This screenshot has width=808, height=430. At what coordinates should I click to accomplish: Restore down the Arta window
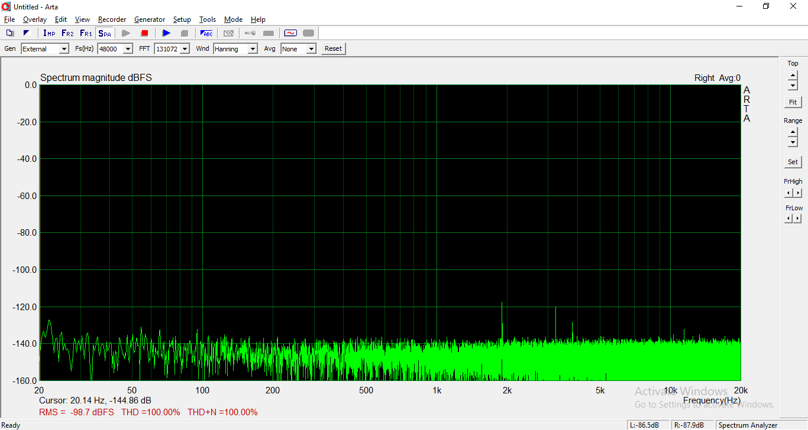pyautogui.click(x=766, y=6)
